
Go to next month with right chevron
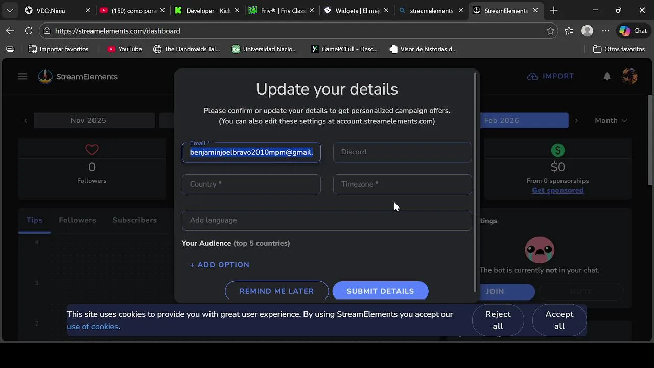coord(576,121)
